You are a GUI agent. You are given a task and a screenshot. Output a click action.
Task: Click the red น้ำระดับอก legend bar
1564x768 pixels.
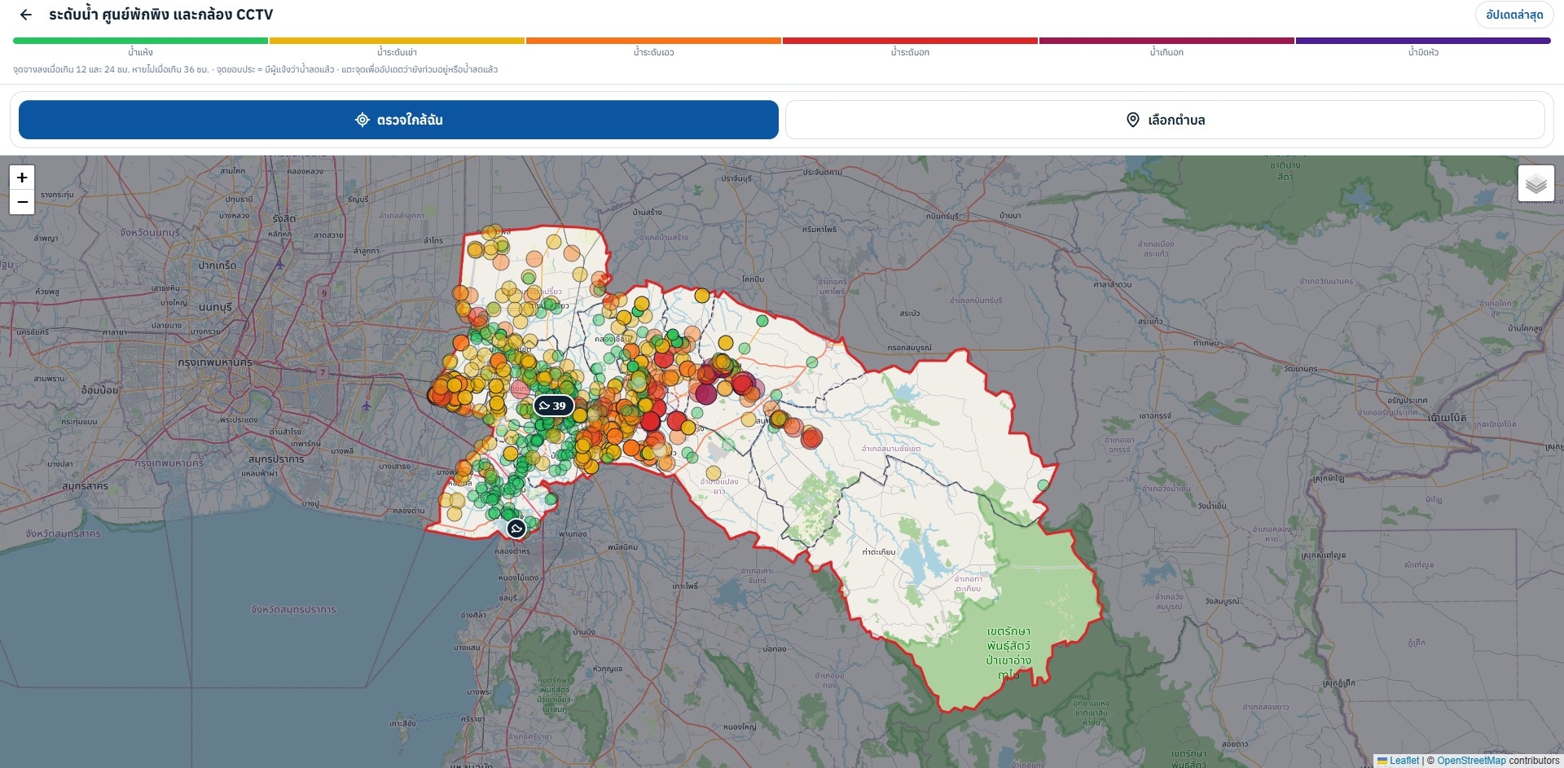click(x=910, y=40)
